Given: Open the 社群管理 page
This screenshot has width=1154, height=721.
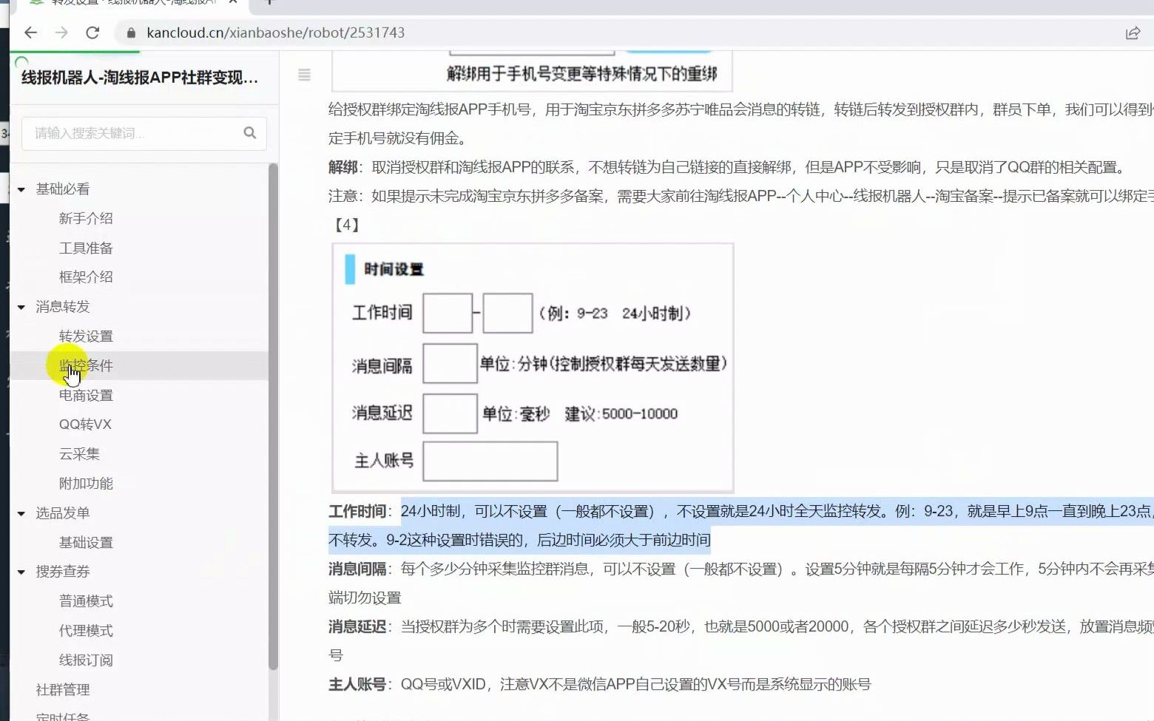Looking at the screenshot, I should coord(63,689).
